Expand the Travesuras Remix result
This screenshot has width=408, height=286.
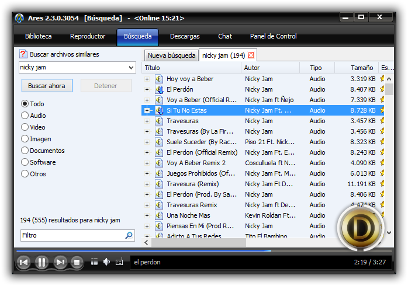147,205
